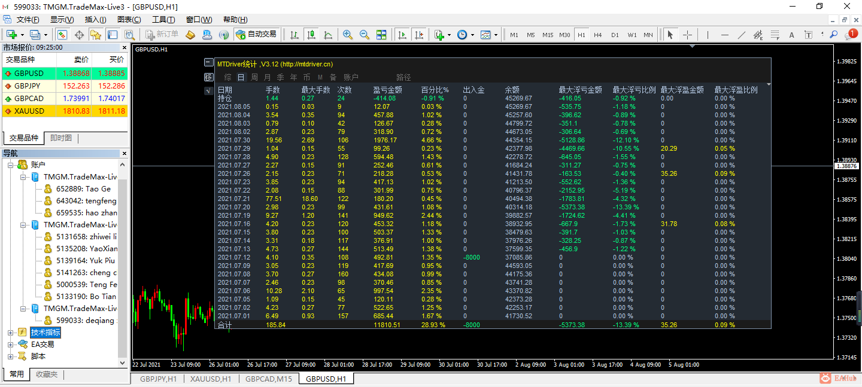Click the navigator panel vertical scrollbar
Screen dimensions: 862x387
coord(123,263)
